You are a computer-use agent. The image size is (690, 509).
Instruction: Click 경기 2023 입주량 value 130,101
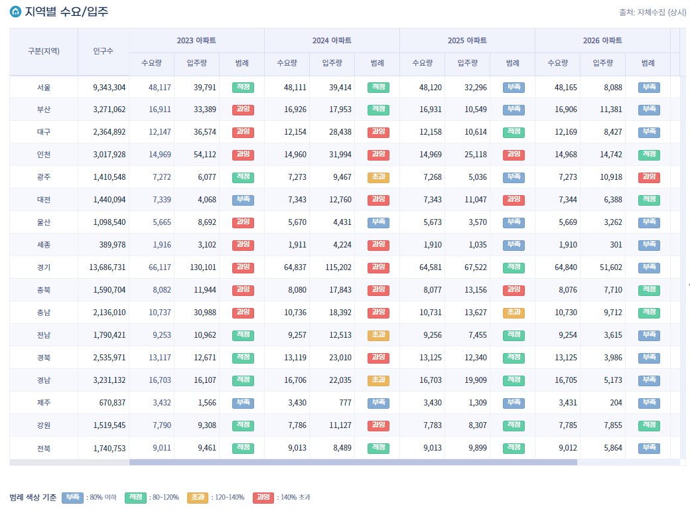(203, 267)
